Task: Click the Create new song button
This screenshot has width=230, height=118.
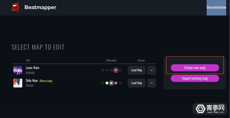Action: [195, 68]
